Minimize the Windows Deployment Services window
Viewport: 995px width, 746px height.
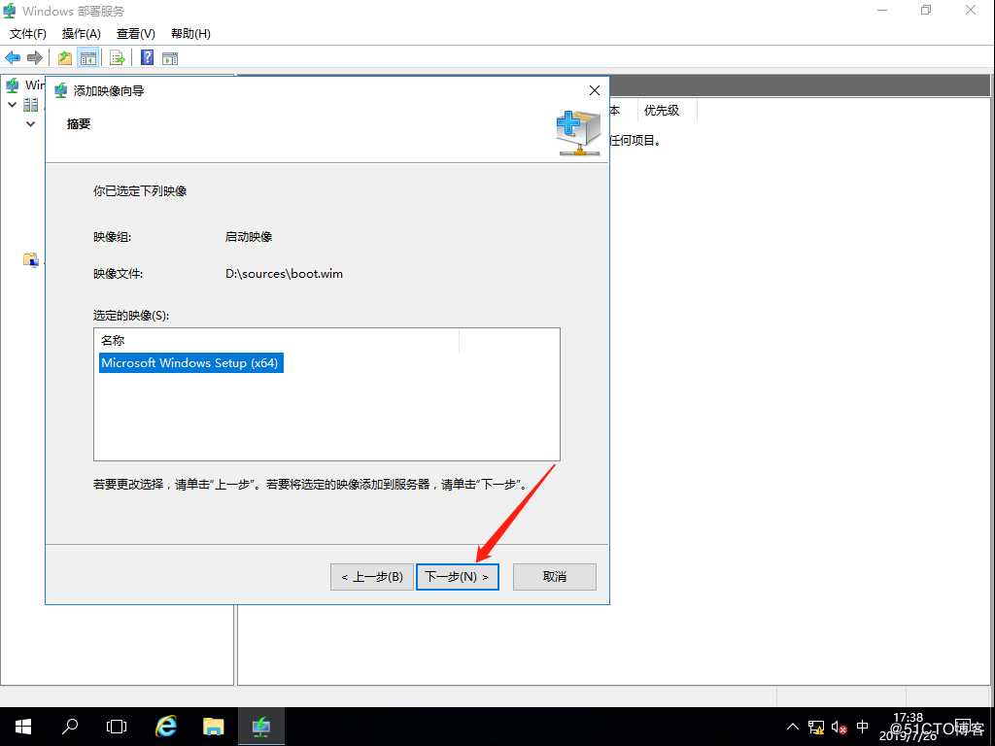coord(882,10)
